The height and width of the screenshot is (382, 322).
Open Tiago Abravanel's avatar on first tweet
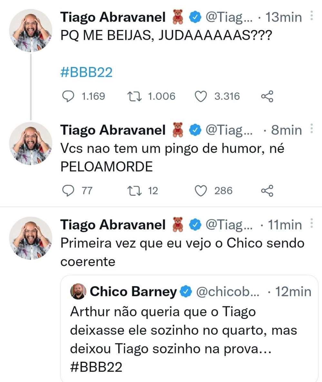30,31
